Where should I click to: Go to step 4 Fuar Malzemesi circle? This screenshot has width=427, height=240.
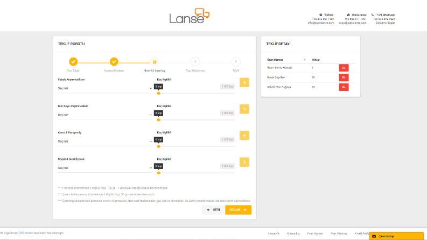[x=195, y=62]
